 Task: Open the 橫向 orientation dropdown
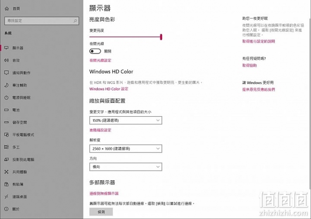[x=126, y=167]
